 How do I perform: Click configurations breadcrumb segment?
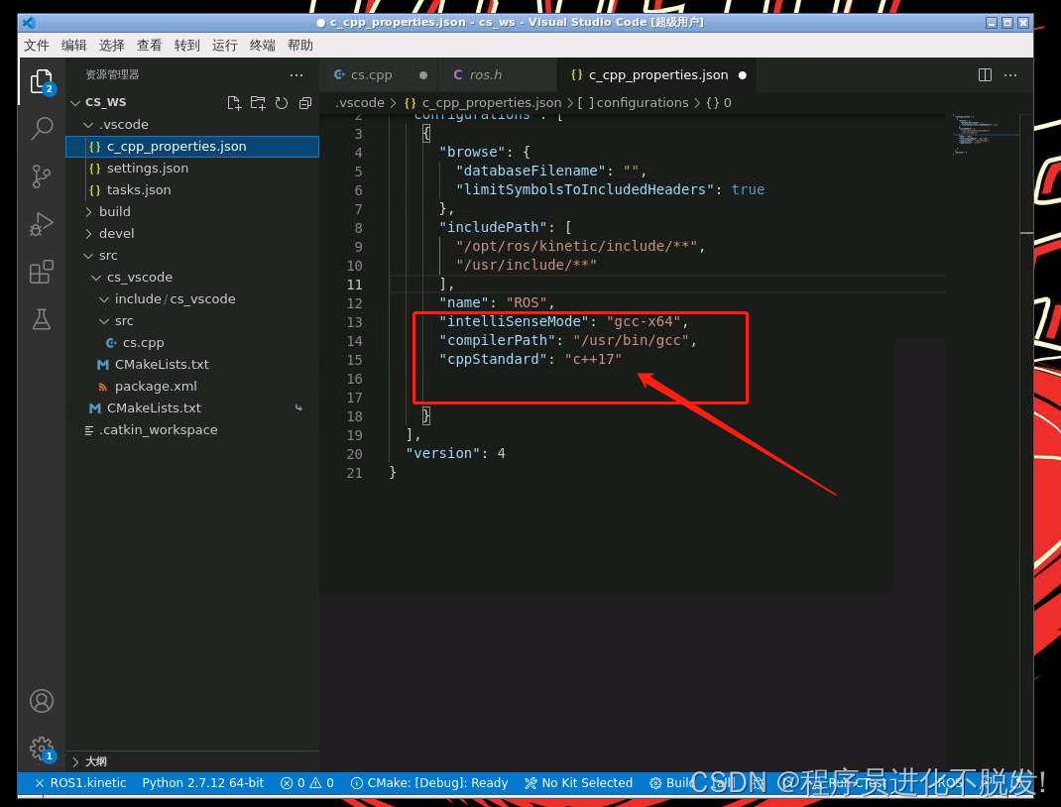click(634, 103)
